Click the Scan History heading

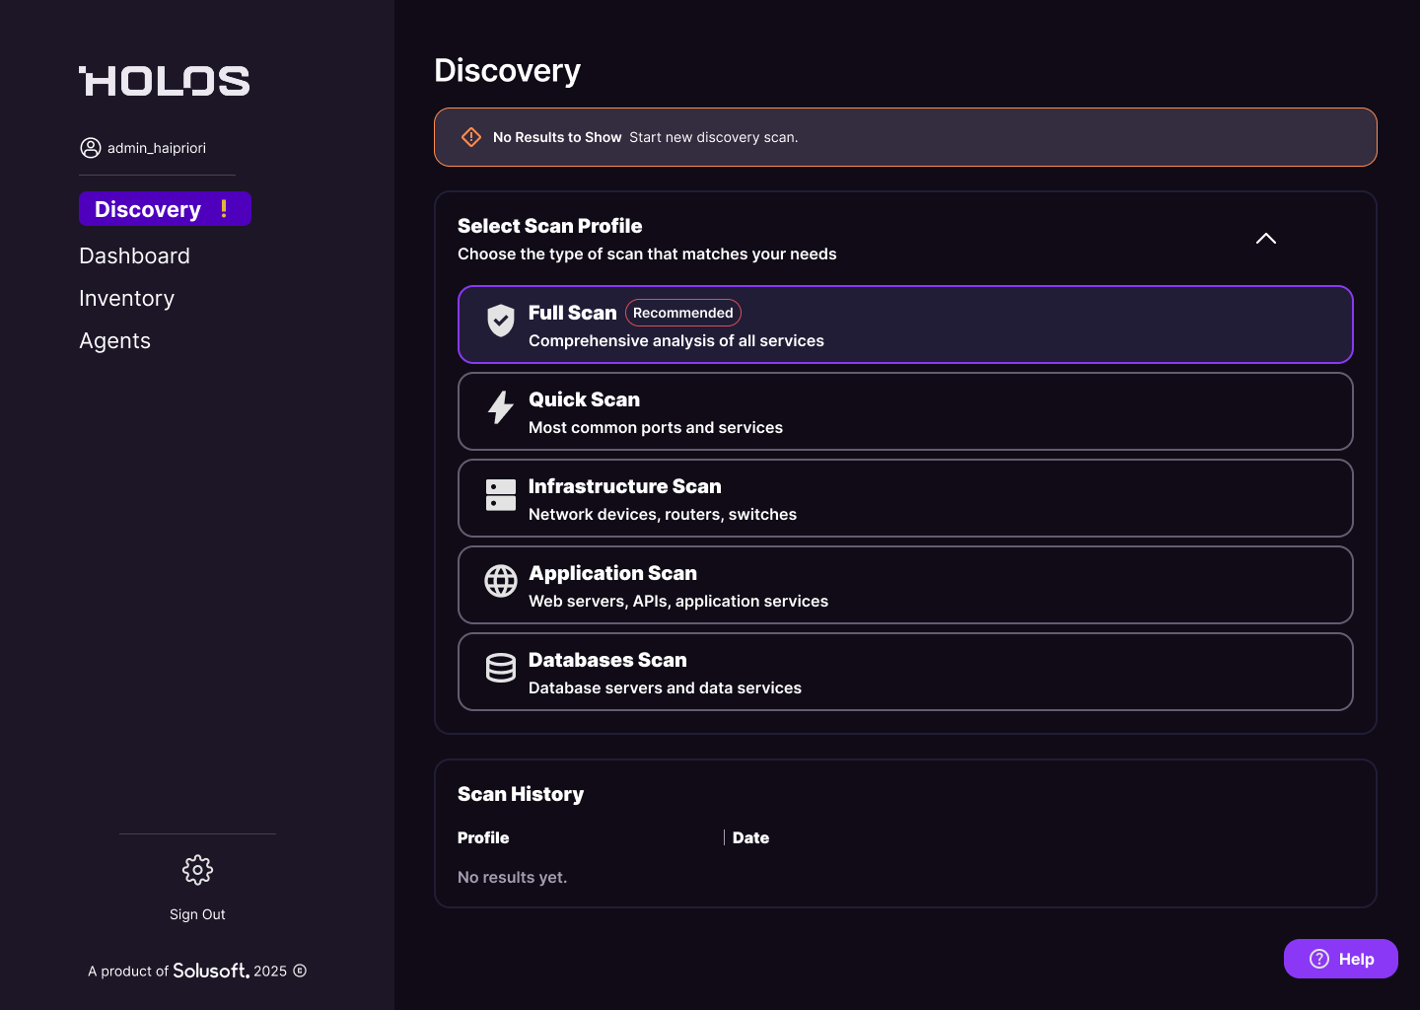(521, 794)
